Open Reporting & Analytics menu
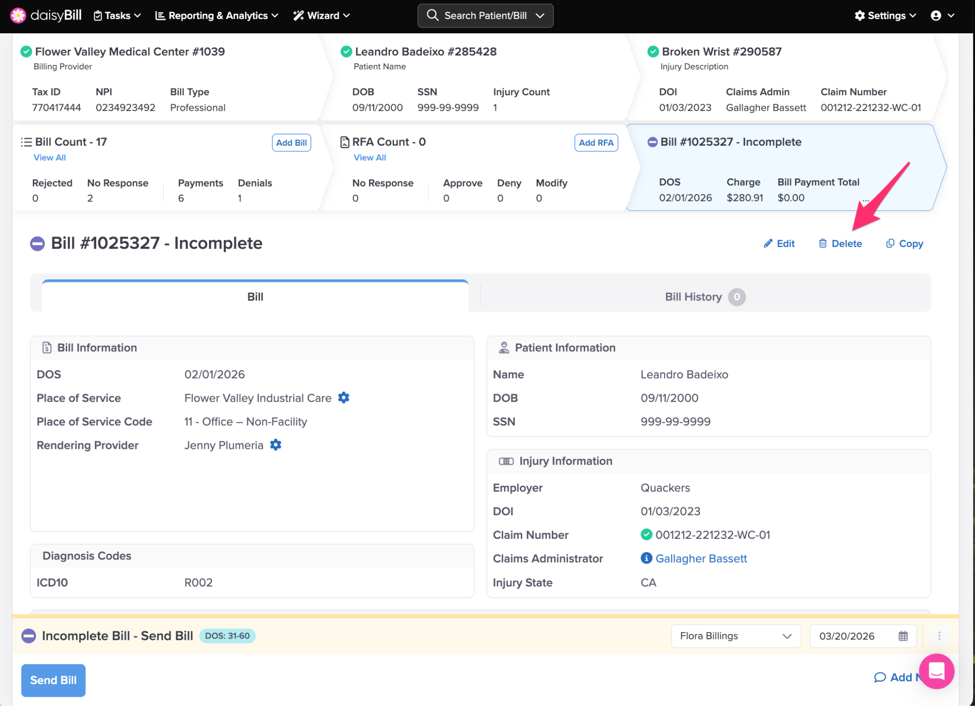The image size is (975, 706). (x=217, y=16)
